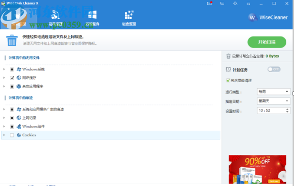
Task: Click the 其它应用程序 cube icon
Action: tap(19, 86)
